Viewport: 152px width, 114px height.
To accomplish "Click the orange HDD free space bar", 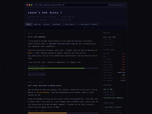I will pos(63,113).
